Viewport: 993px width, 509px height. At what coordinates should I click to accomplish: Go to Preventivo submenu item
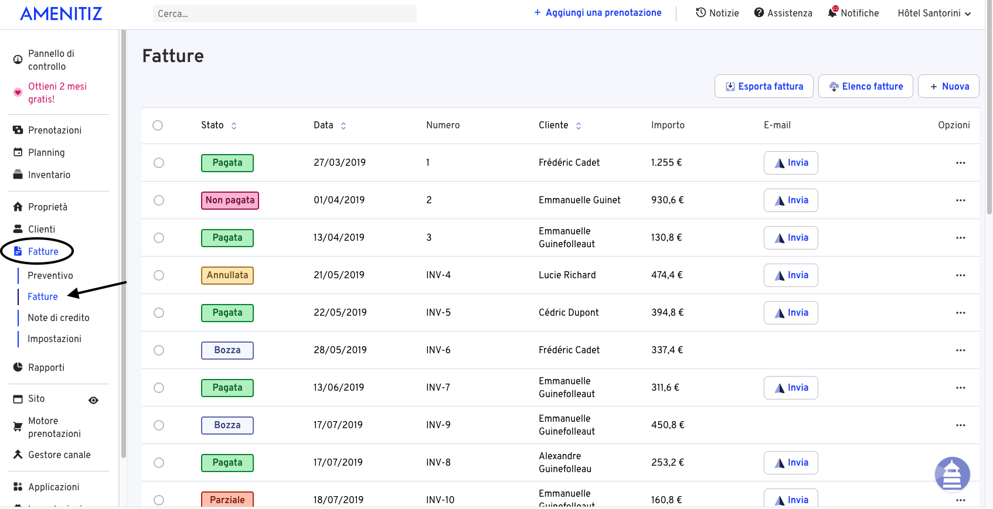(50, 275)
